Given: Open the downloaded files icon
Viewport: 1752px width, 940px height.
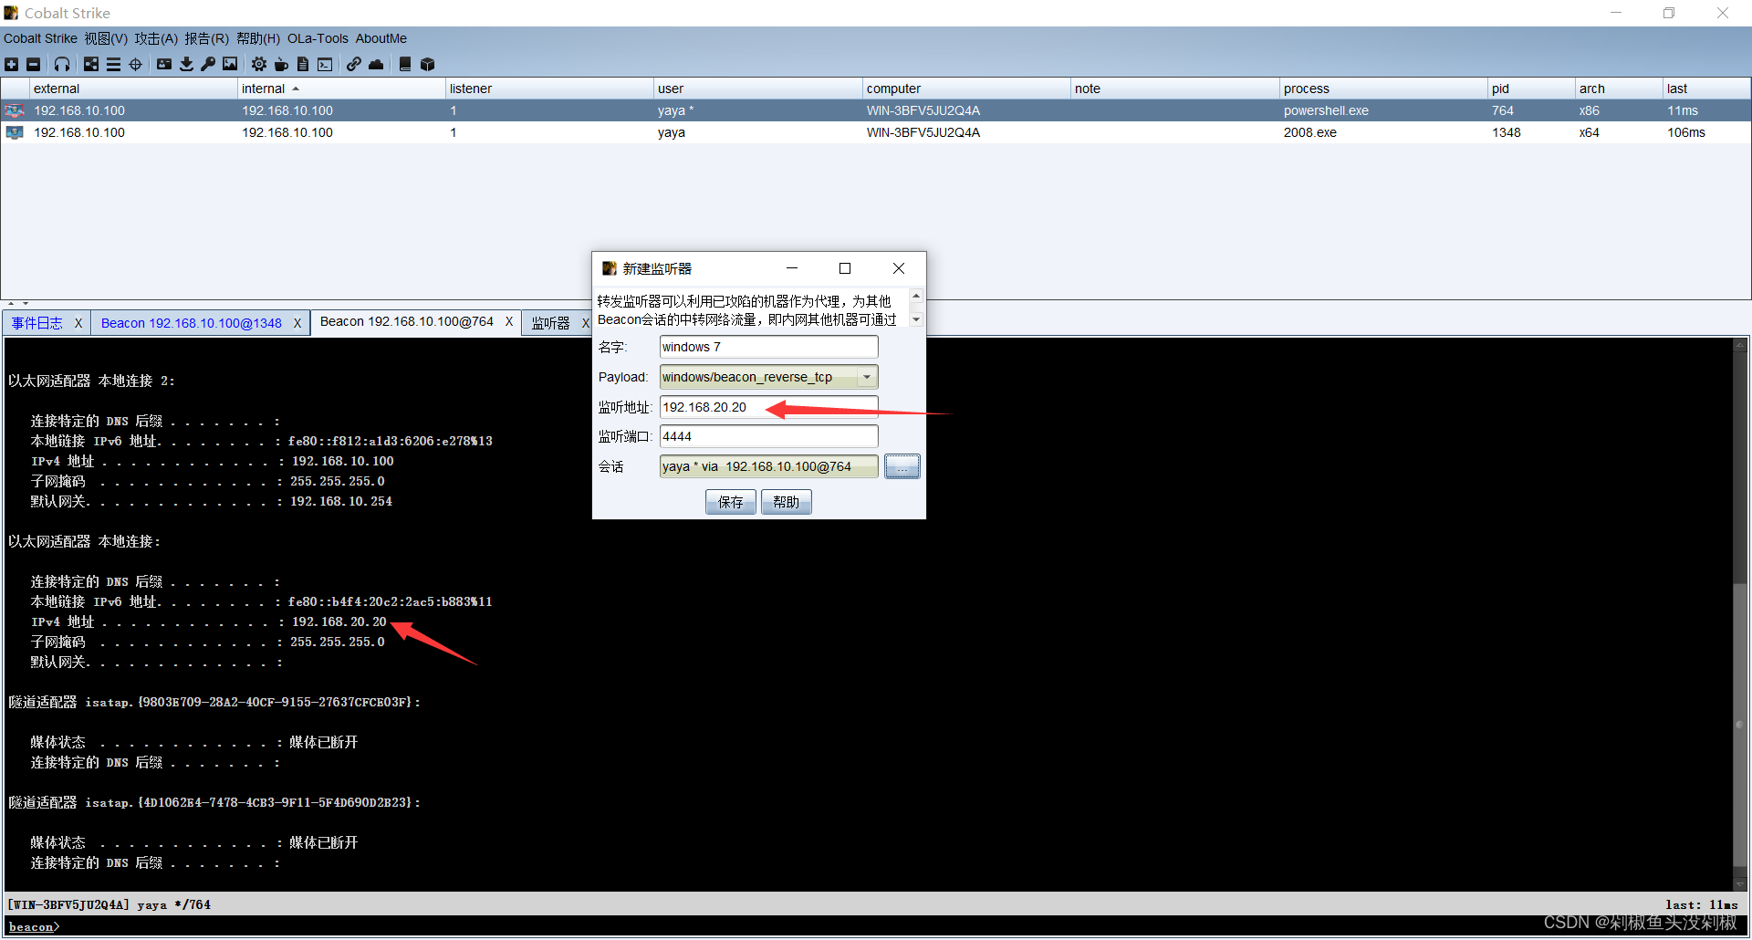Looking at the screenshot, I should (186, 64).
